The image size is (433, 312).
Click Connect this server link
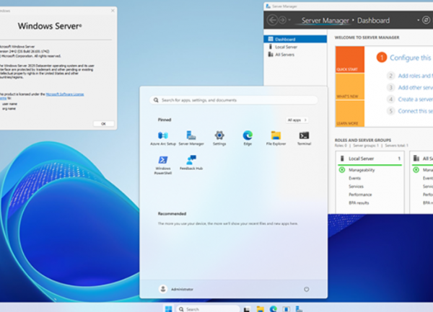coord(416,112)
